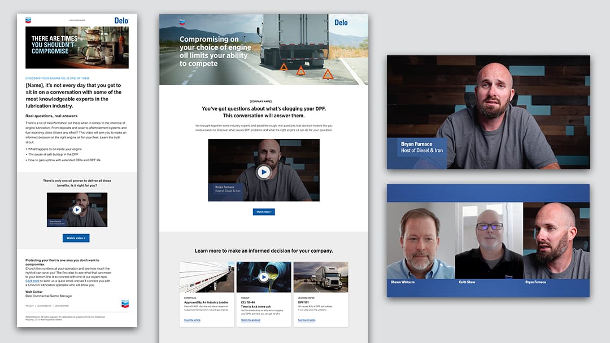The width and height of the screenshot is (610, 343).
Task: Follow the 'See how it works' link
Action: (307, 320)
